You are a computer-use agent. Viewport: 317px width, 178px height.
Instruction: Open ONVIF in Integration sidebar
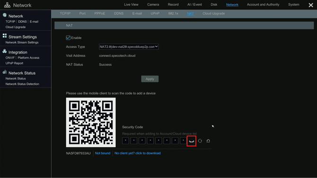click(x=10, y=58)
